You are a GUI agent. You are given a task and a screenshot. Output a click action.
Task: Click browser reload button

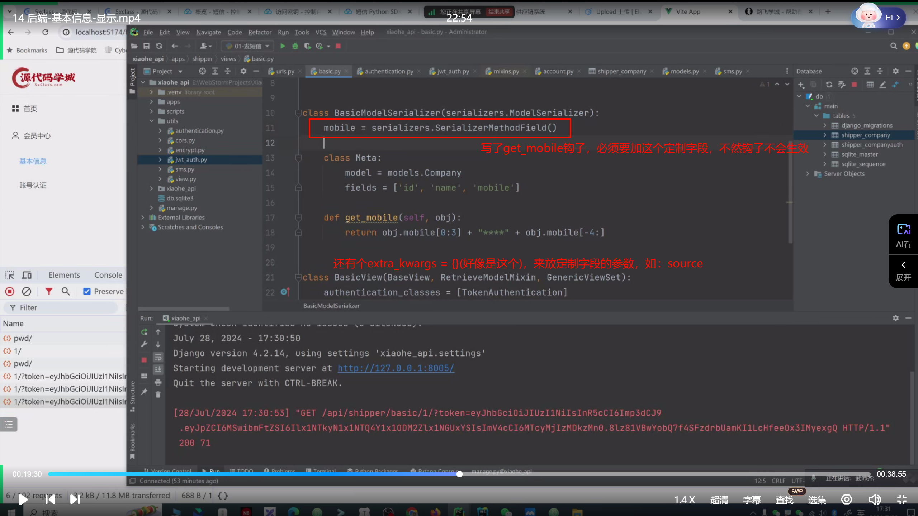(45, 32)
